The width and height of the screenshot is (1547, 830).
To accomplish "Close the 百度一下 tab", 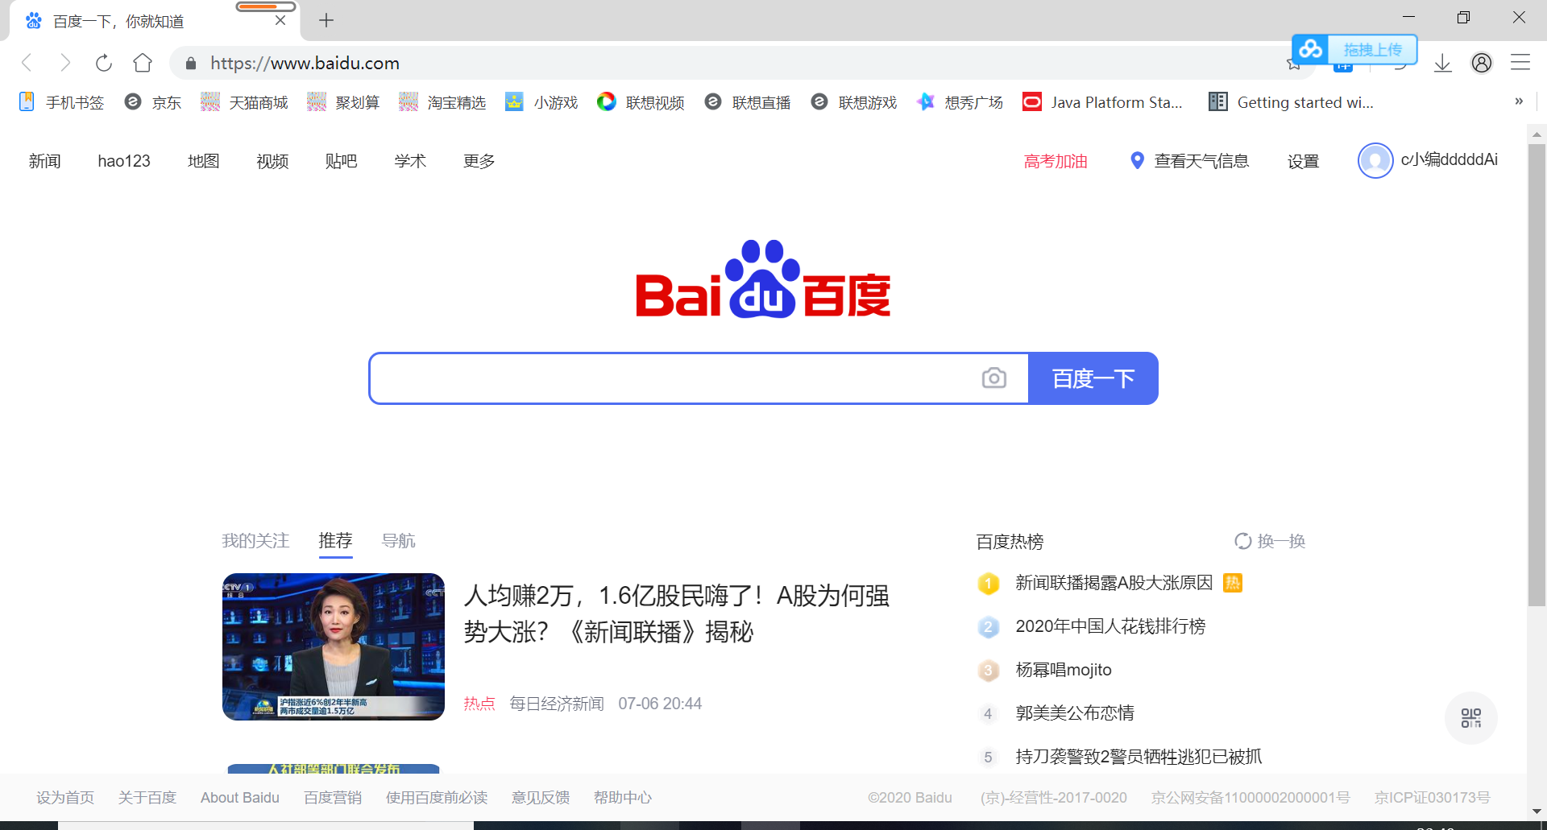I will tap(280, 21).
